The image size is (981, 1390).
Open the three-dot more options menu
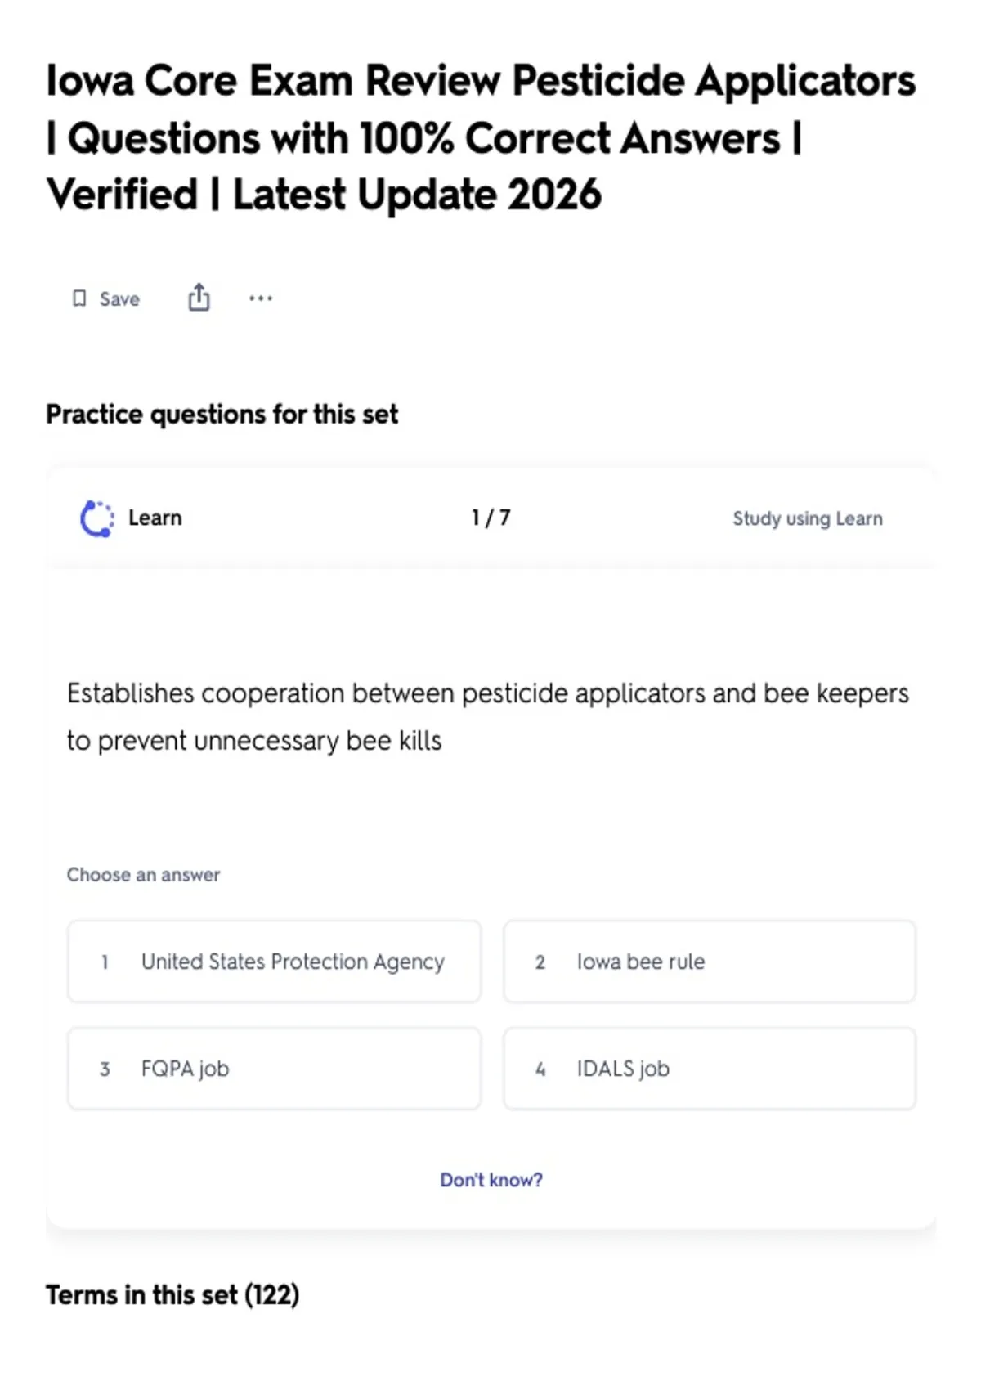[x=261, y=298]
